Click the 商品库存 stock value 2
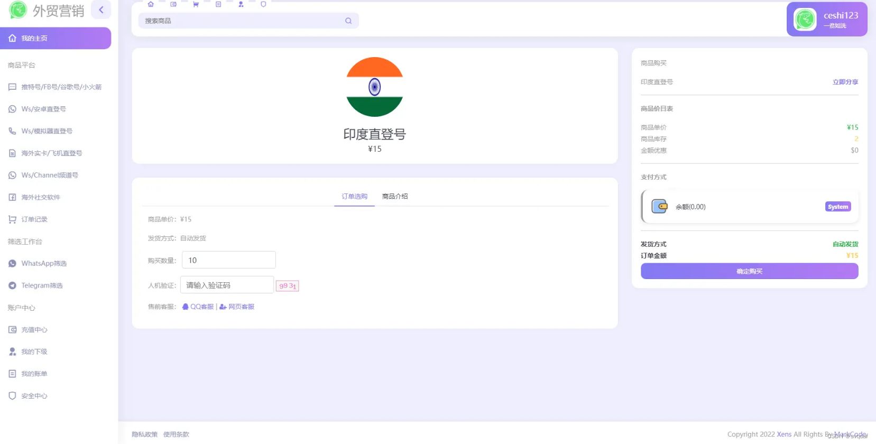The image size is (876, 444). pos(856,139)
